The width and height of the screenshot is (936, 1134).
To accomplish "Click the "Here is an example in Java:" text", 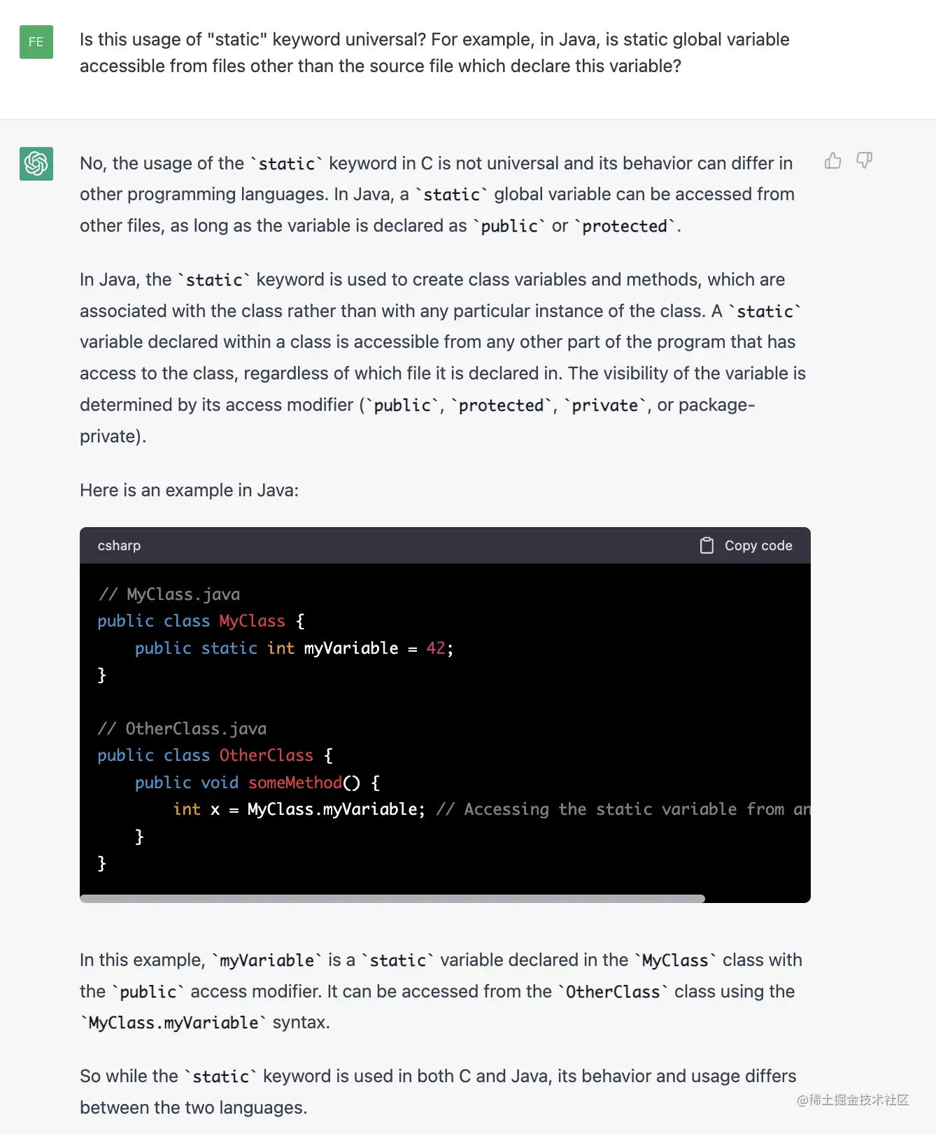I will point(189,490).
